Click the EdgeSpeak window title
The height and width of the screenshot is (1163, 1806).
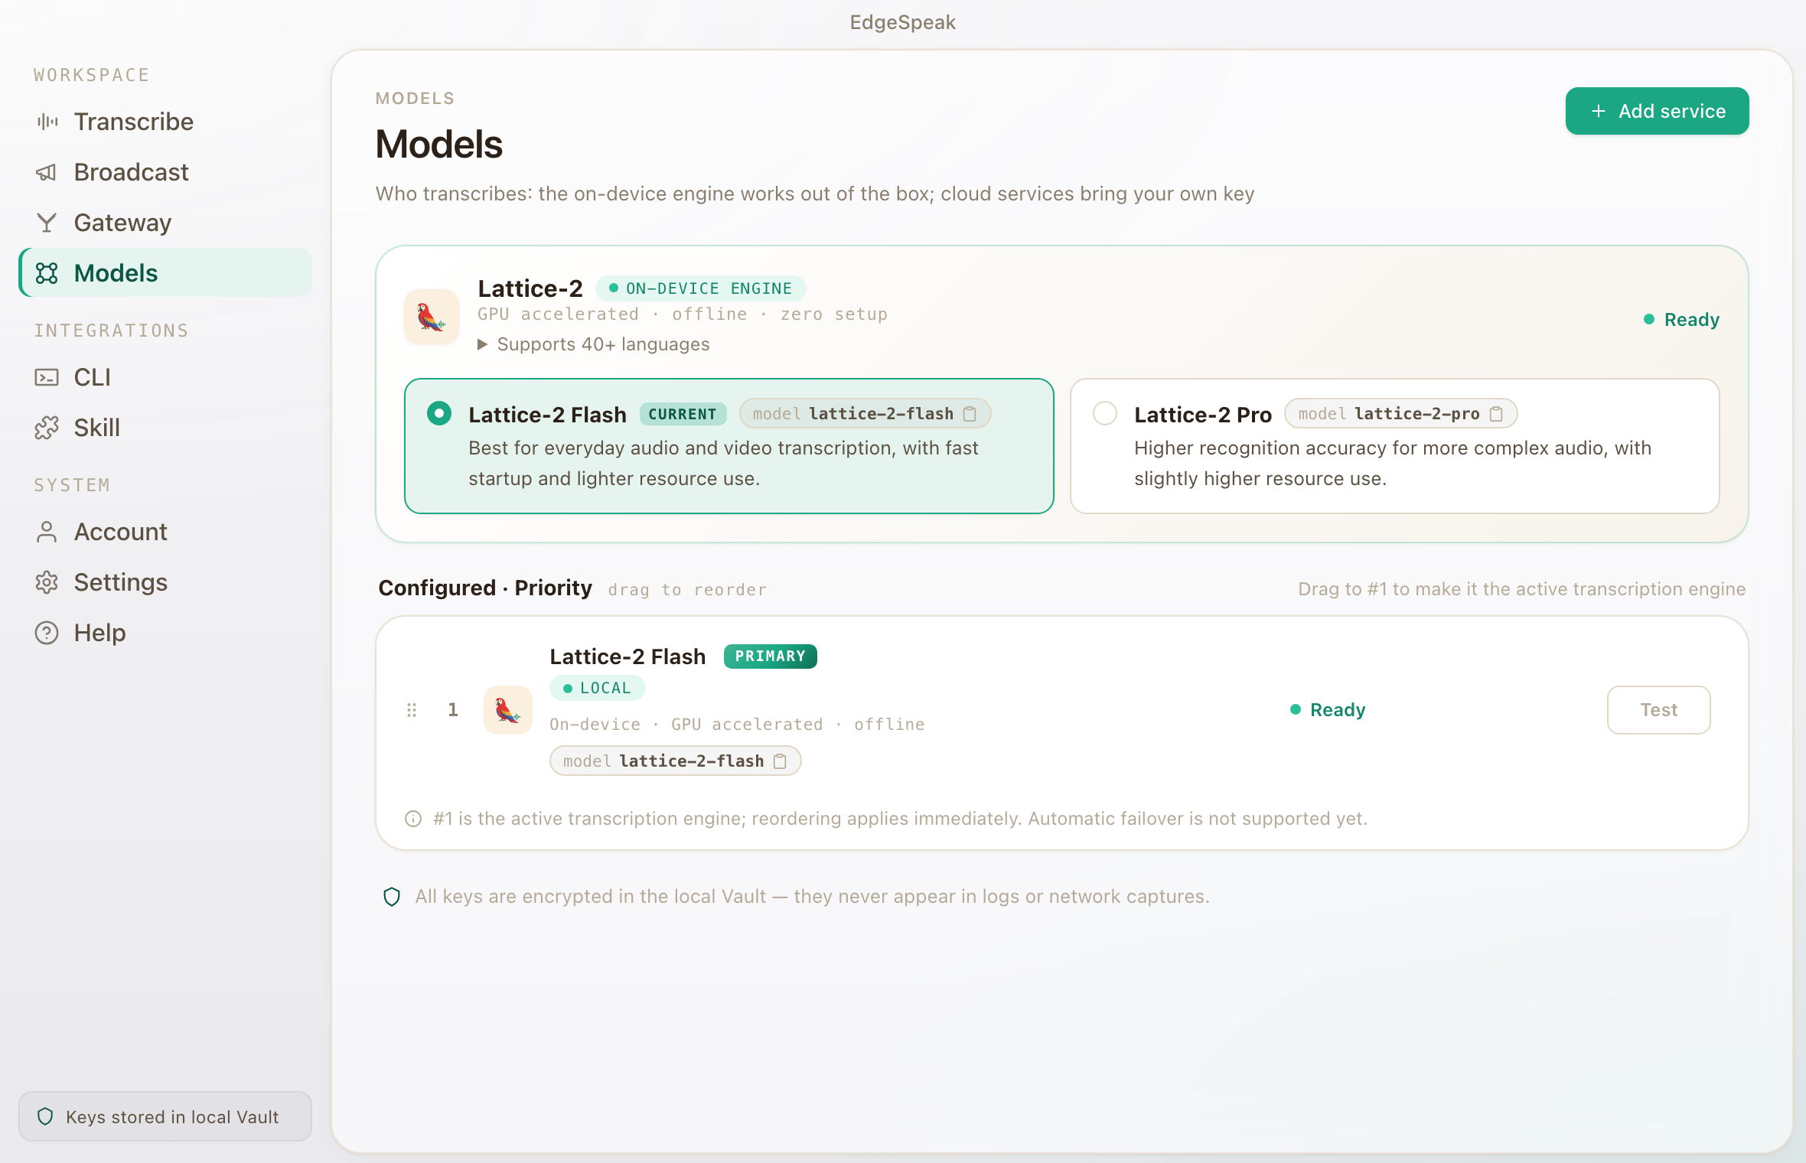(x=902, y=22)
